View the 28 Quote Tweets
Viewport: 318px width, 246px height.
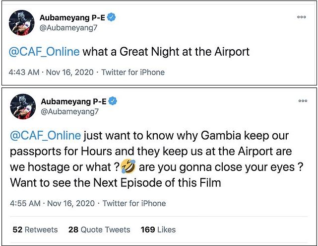point(99,230)
